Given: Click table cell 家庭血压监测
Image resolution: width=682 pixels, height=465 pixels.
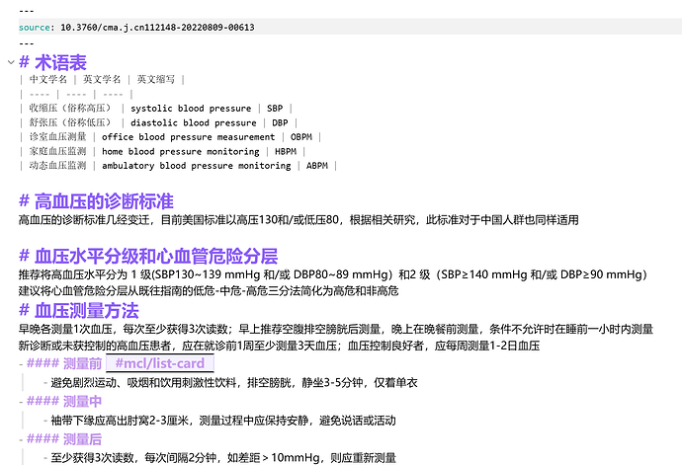Looking at the screenshot, I should click(58, 151).
